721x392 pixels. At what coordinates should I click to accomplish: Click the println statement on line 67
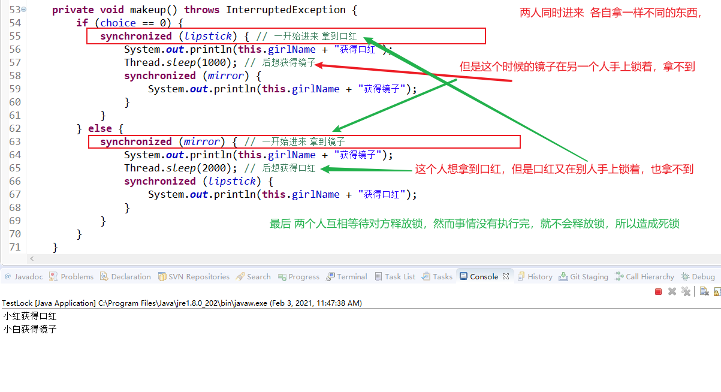coord(282,194)
